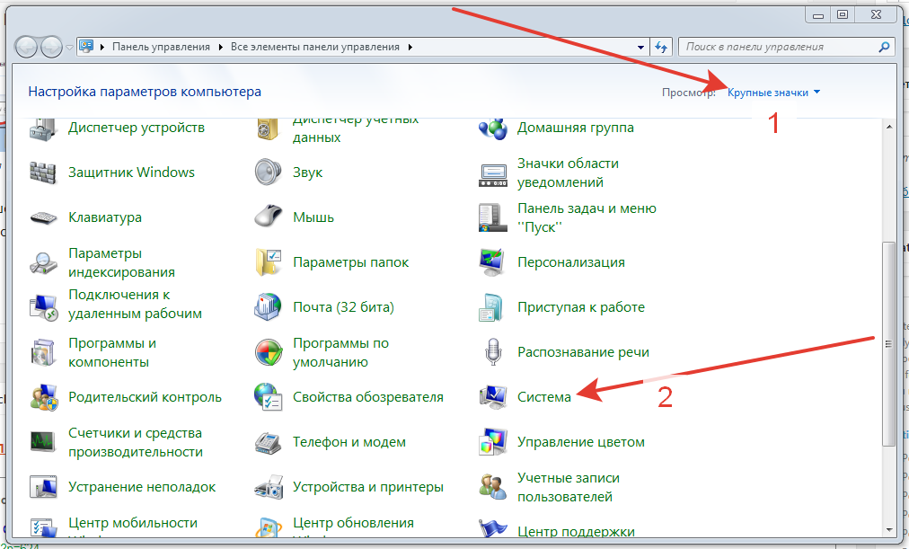Click the search magnifier icon

point(884,47)
